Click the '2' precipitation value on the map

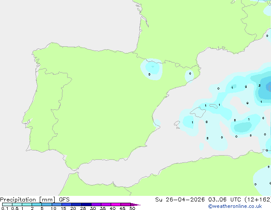coord(259,85)
